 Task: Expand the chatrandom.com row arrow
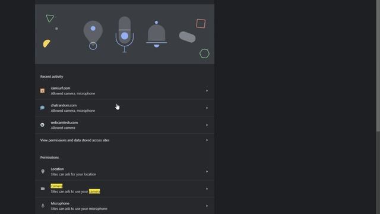(207, 108)
